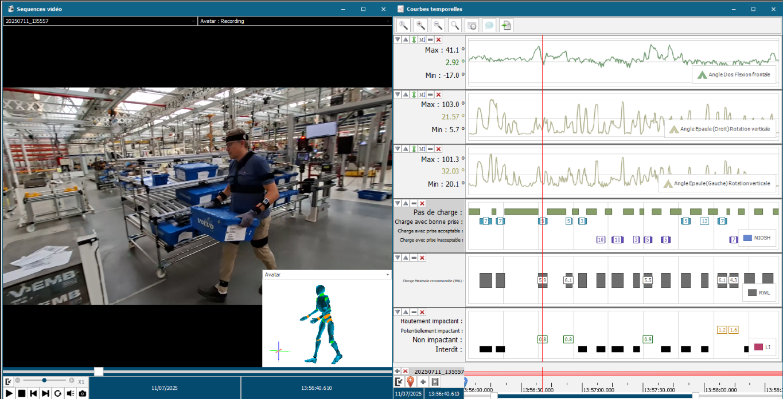Open the 20250711_135557 sequence dropdown
The width and height of the screenshot is (783, 399).
(x=193, y=21)
